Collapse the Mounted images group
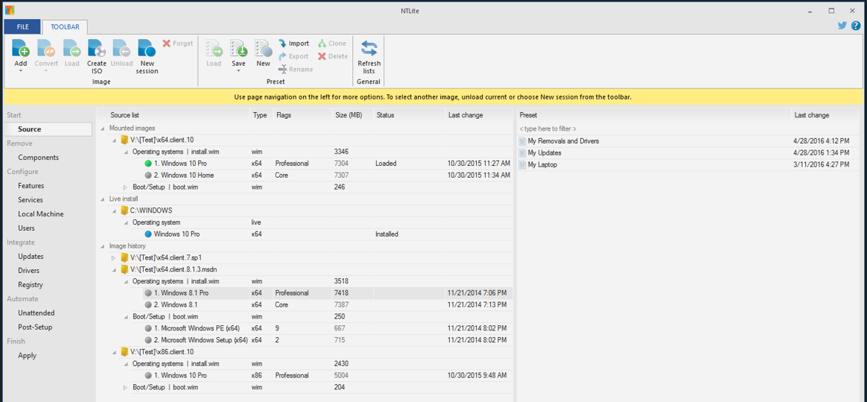The image size is (867, 402). [103, 129]
